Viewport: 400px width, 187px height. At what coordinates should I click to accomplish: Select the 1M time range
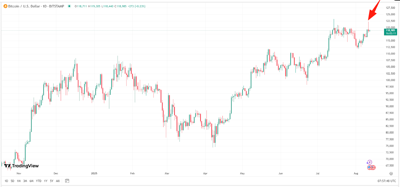(x=18, y=181)
